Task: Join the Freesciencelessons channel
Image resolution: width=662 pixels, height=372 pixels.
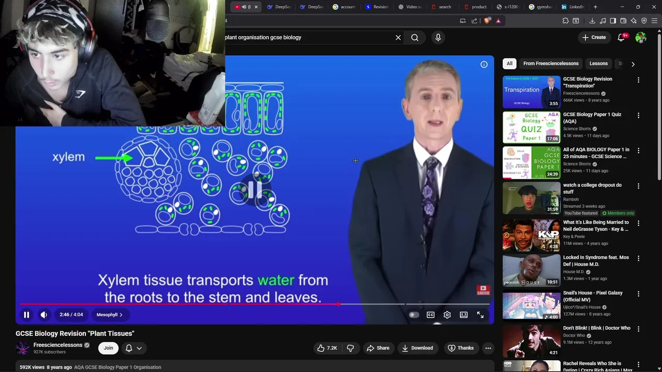Action: click(108, 348)
